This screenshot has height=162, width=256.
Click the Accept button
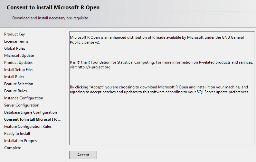pos(83,155)
